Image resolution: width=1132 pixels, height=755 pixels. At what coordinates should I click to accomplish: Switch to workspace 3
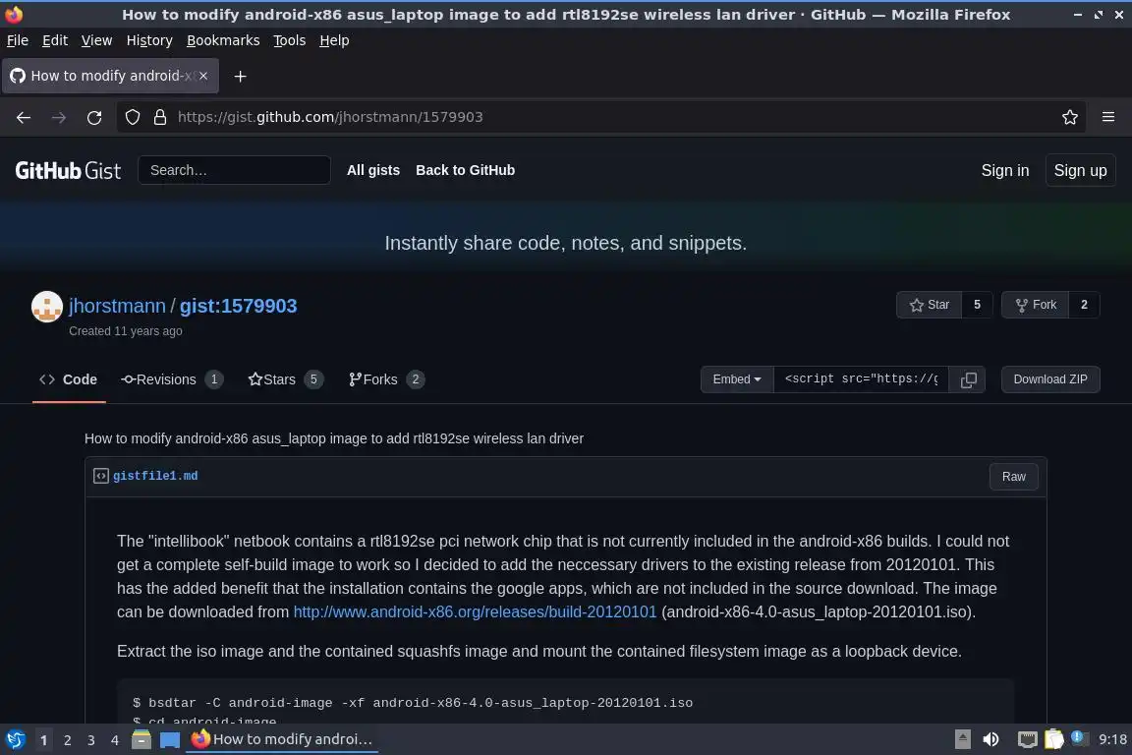click(91, 740)
